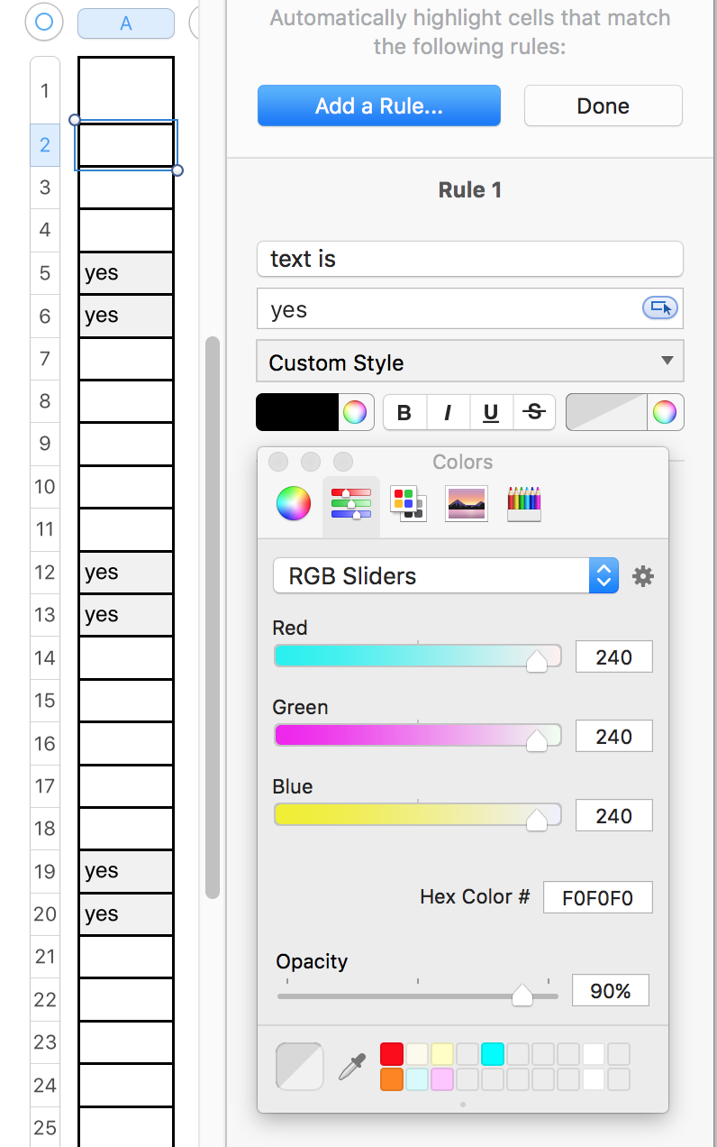Select the Color Sliders tab
717x1147 pixels.
pos(350,503)
